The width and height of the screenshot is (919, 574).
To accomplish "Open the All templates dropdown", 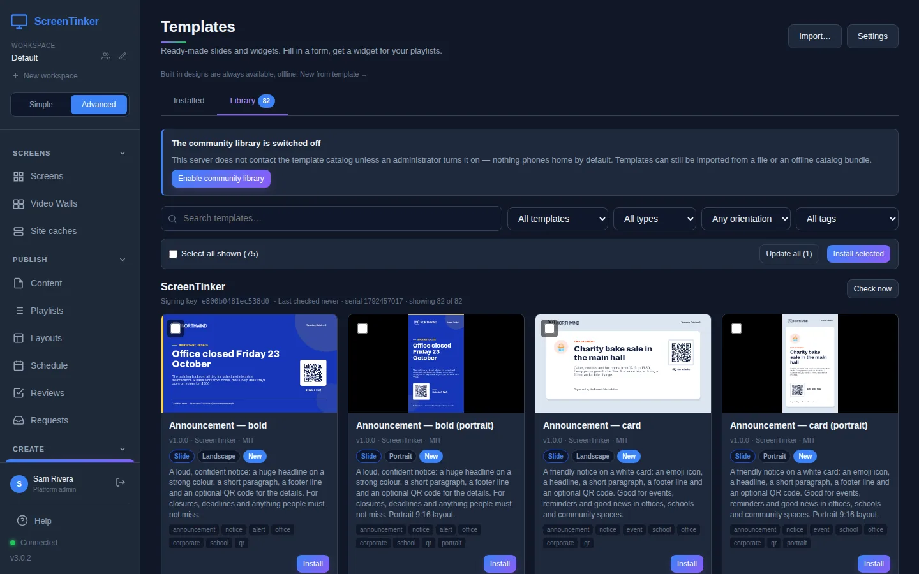I will [558, 219].
